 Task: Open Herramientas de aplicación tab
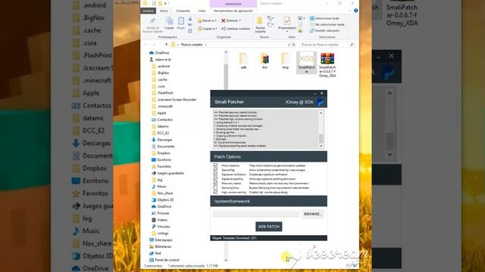click(233, 11)
